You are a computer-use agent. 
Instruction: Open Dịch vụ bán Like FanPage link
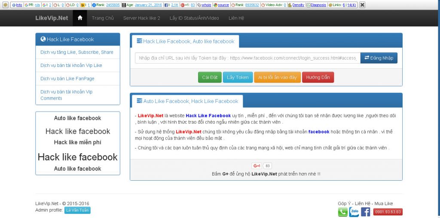[67, 79]
